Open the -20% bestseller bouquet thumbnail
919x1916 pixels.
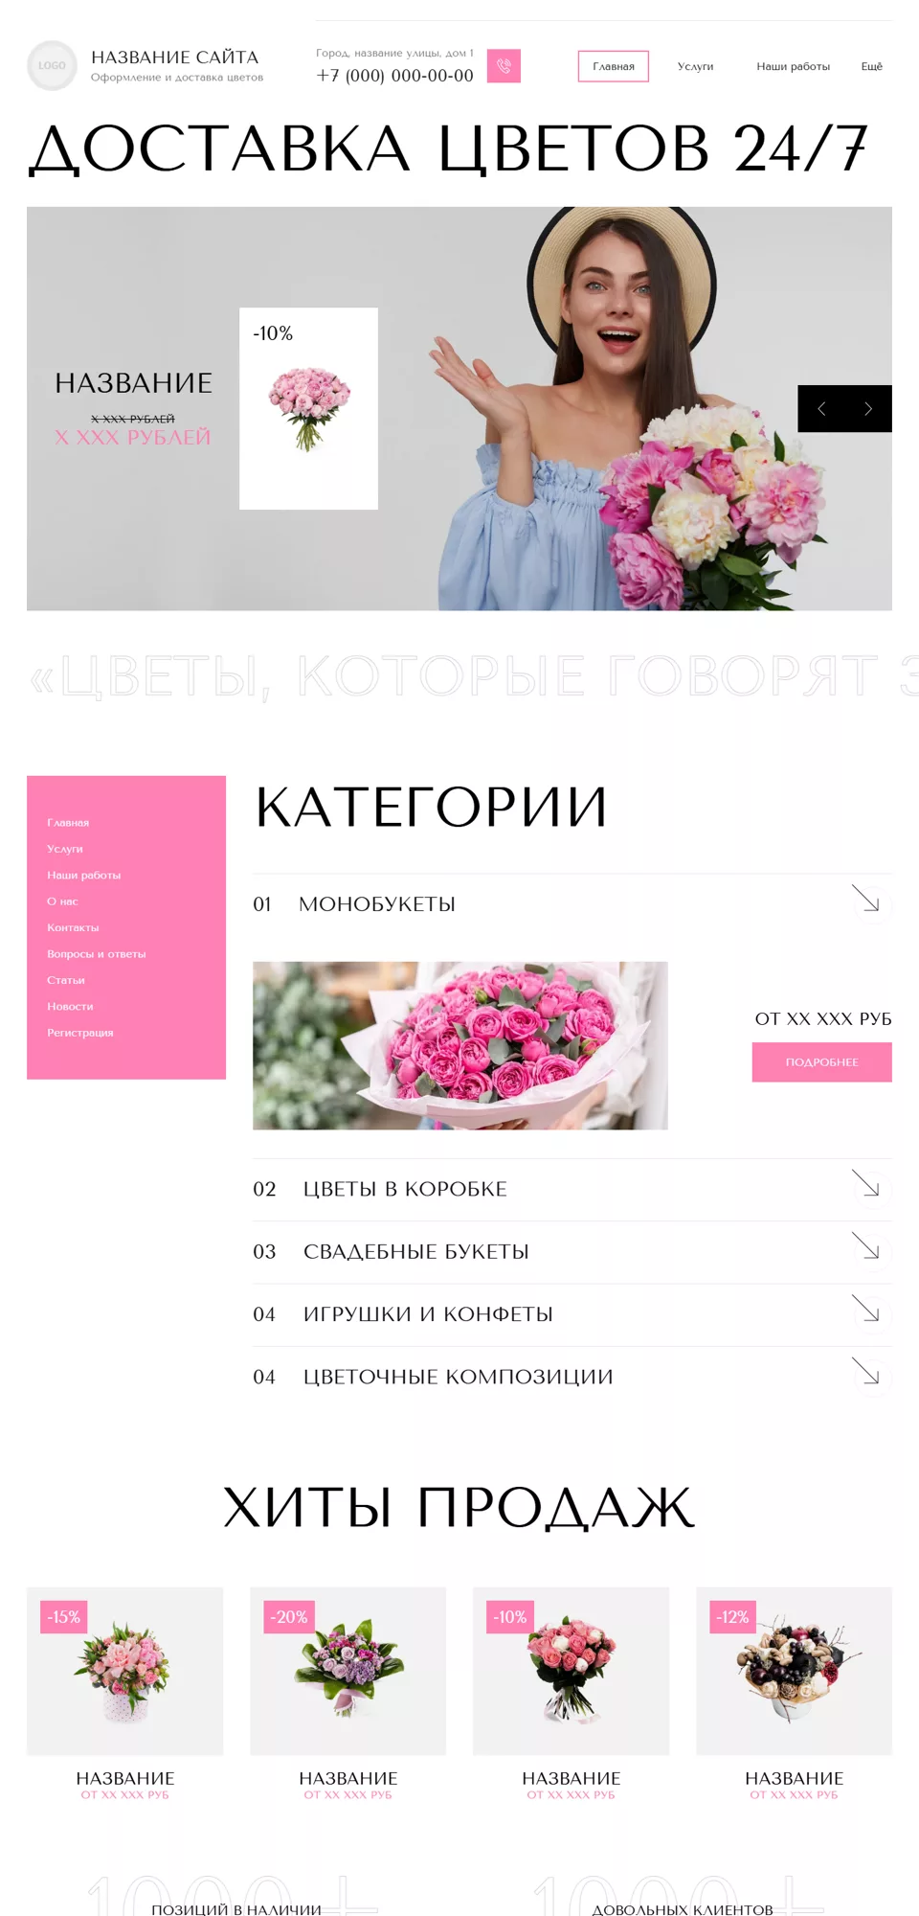(347, 1672)
